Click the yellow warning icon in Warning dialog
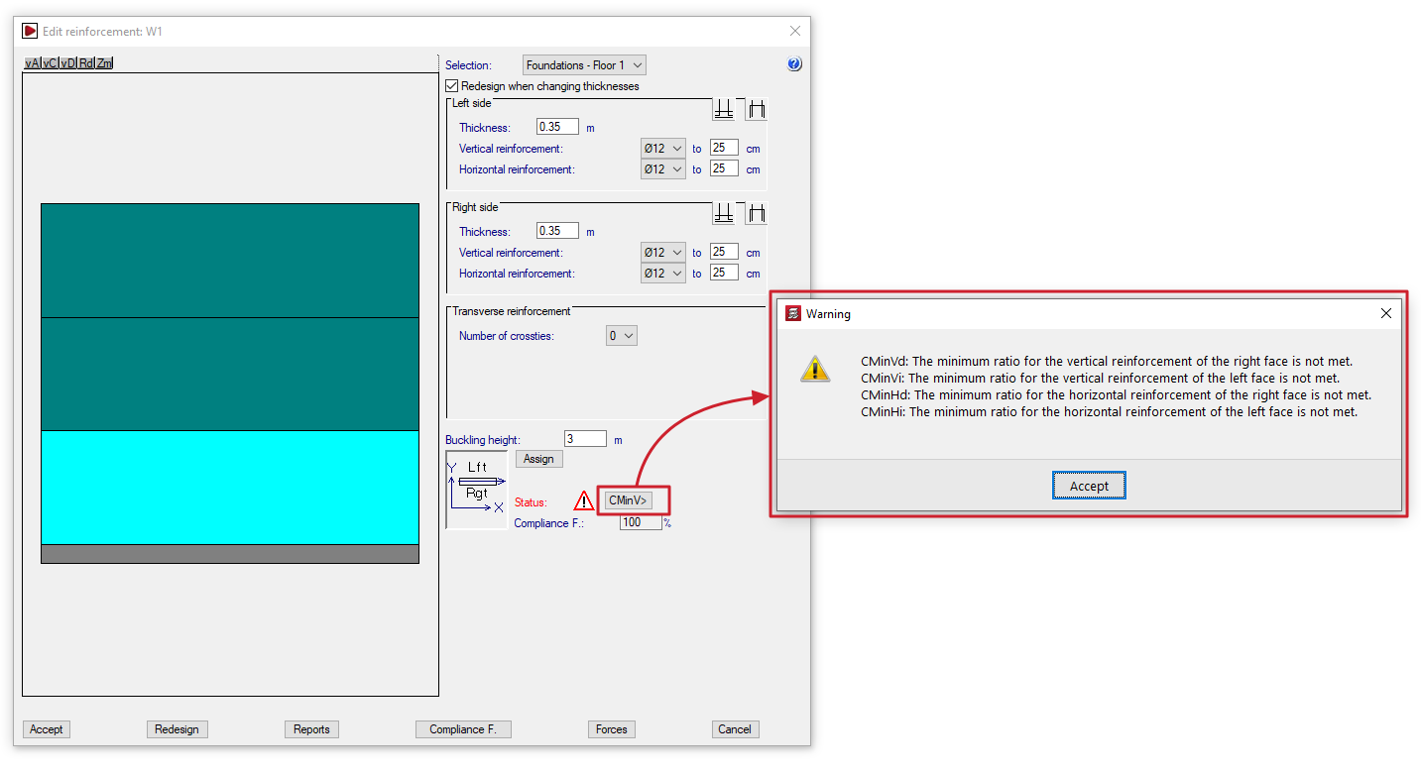The height and width of the screenshot is (776, 1421). (815, 369)
